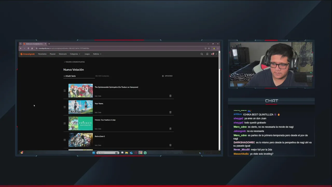The width and height of the screenshot is (332, 187).
Task: Open the Popular section
Action: (x=53, y=54)
